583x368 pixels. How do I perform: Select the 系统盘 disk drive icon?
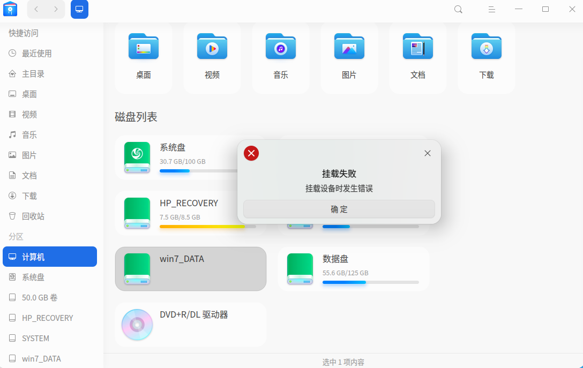coord(137,157)
